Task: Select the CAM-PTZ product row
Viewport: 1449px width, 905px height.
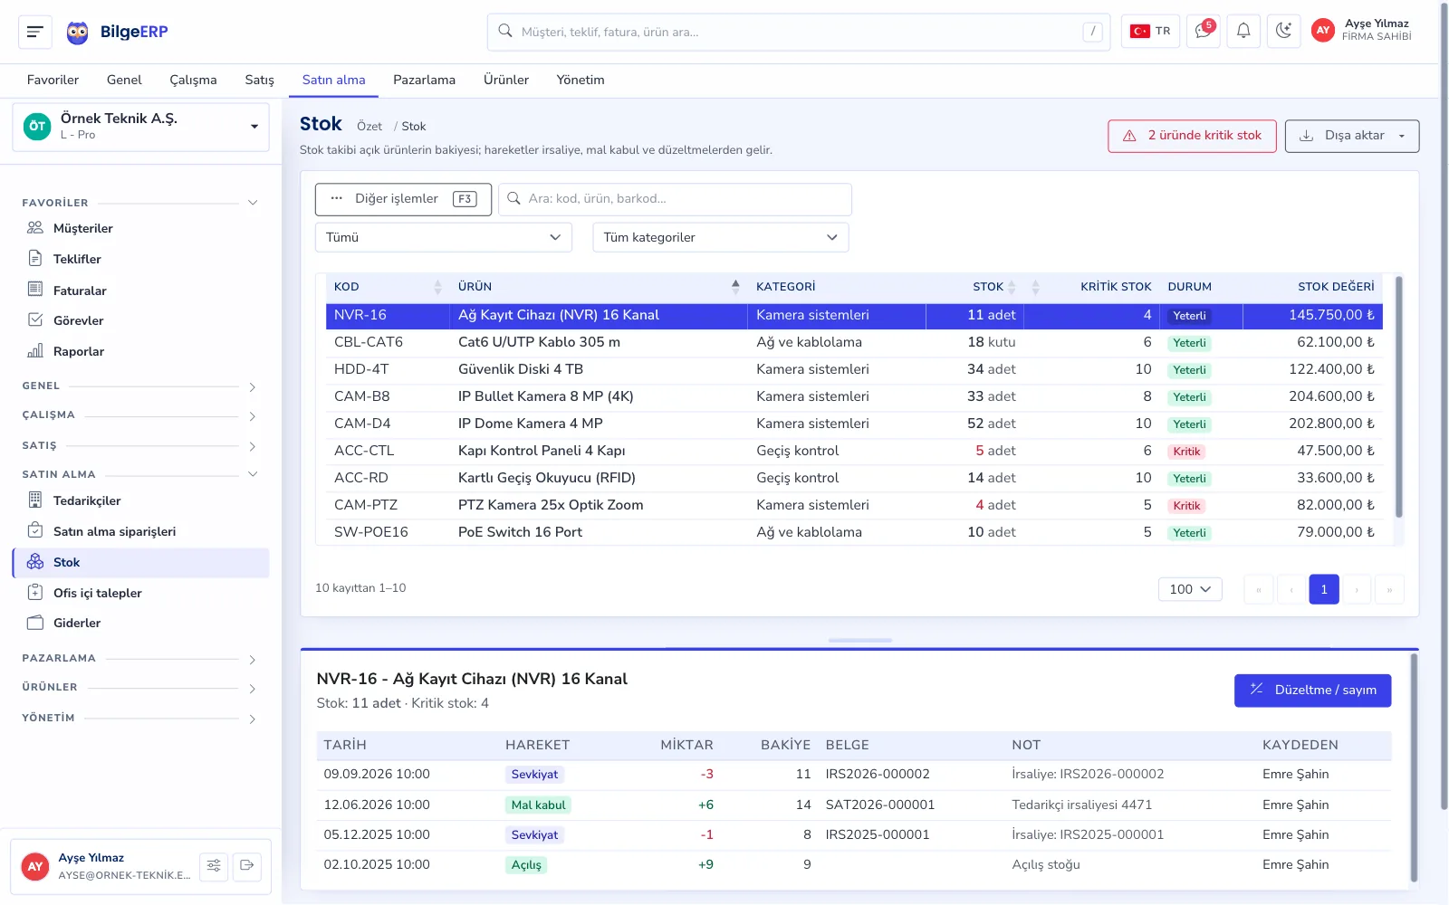Action: pyautogui.click(x=854, y=505)
